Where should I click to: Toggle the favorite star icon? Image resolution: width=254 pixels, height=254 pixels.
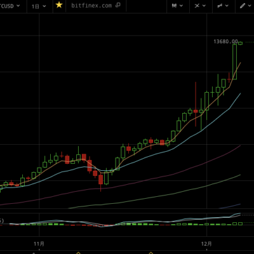tap(59, 5)
